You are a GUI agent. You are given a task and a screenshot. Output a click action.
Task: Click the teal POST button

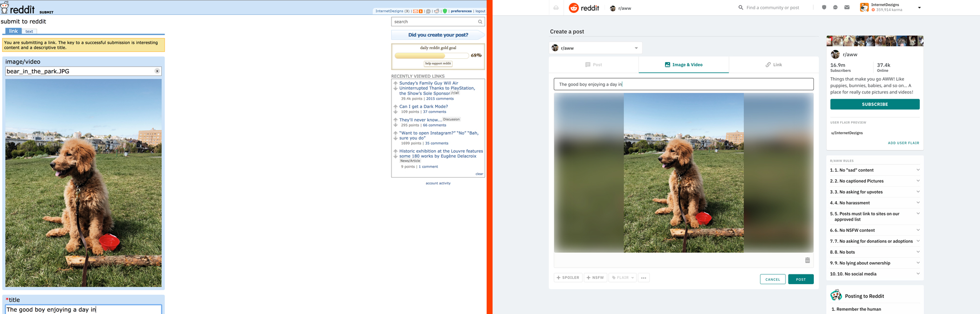(x=801, y=279)
